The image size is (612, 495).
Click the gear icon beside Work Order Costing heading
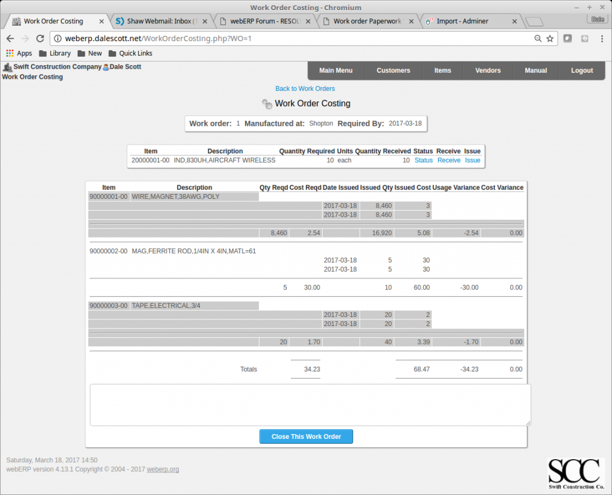(267, 103)
